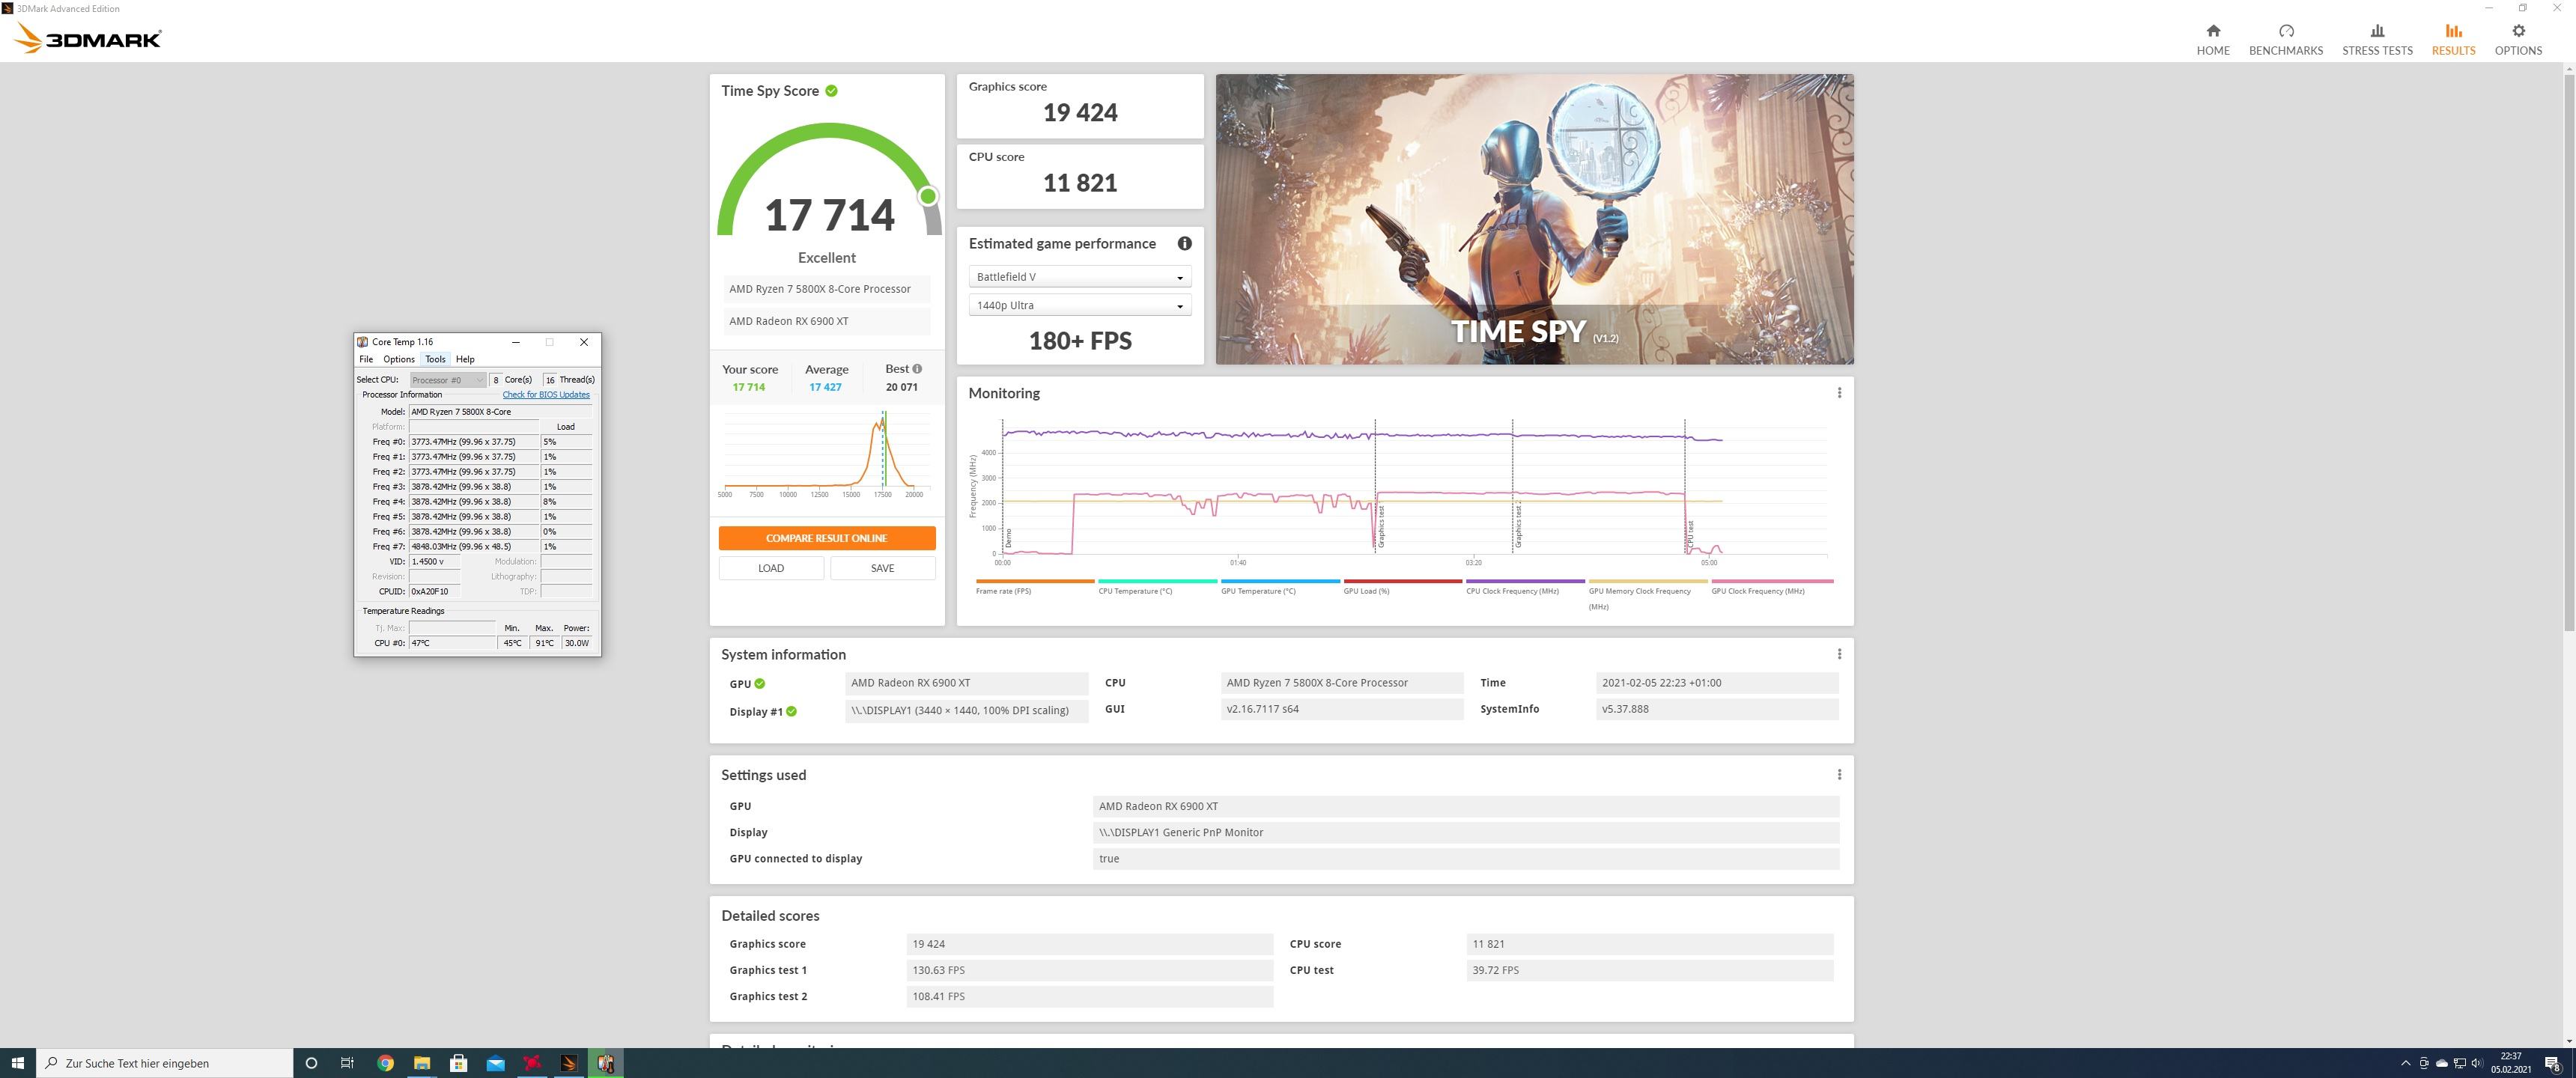Open Microsoft Store from taskbar
2576x1078 pixels.
(x=459, y=1063)
